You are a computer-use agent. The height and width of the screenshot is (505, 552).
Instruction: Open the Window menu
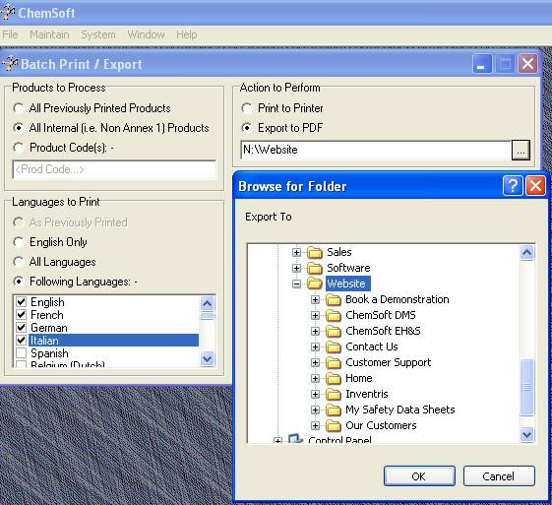point(146,34)
